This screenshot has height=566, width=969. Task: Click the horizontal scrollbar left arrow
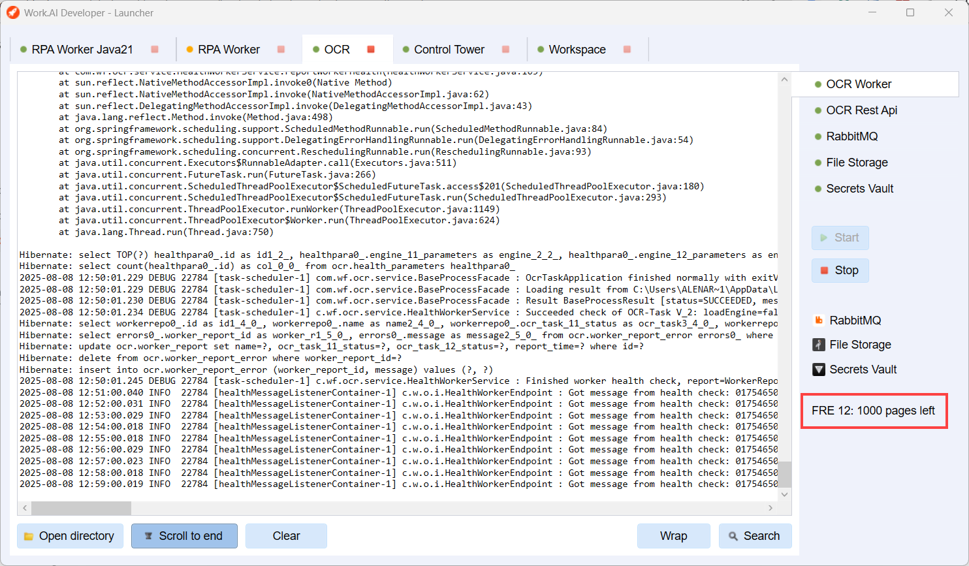(25, 508)
